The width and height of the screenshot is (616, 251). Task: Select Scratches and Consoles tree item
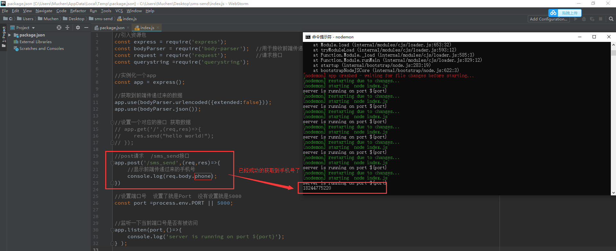point(41,49)
